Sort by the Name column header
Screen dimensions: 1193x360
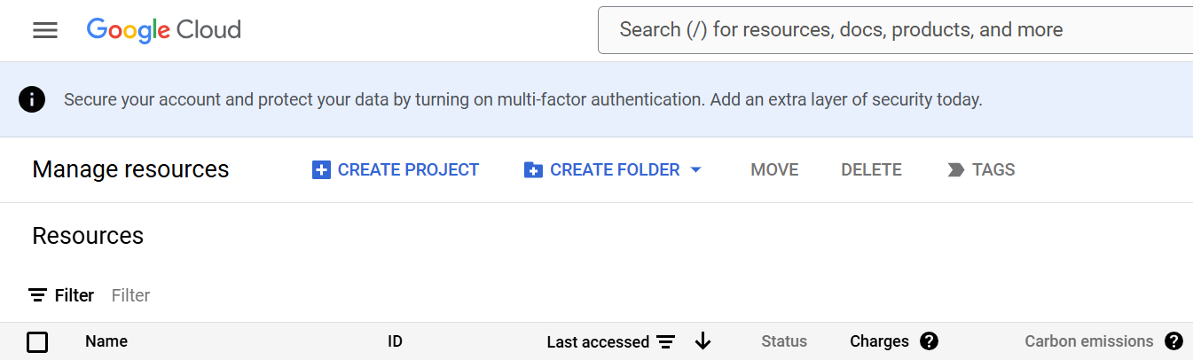coord(106,341)
